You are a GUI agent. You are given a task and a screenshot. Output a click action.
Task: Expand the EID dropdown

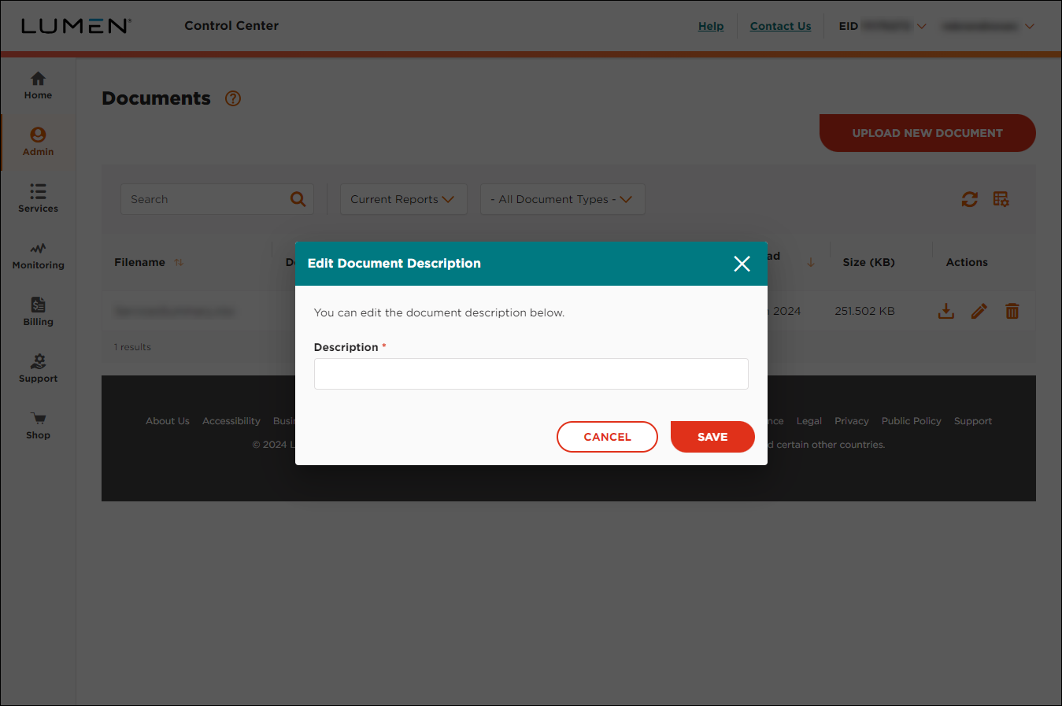click(921, 26)
